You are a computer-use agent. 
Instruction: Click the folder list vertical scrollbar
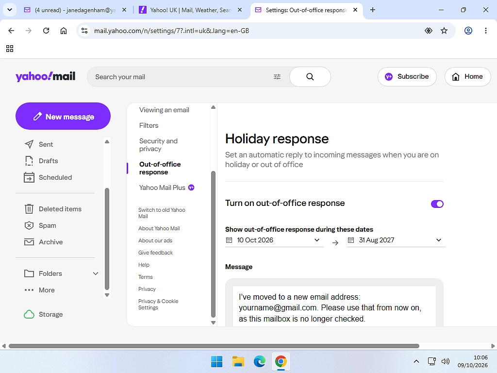[x=107, y=239]
